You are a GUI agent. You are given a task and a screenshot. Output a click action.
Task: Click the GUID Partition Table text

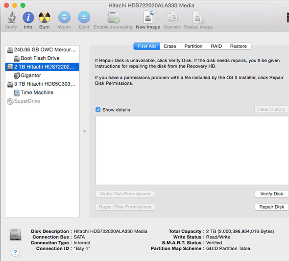coord(228,248)
